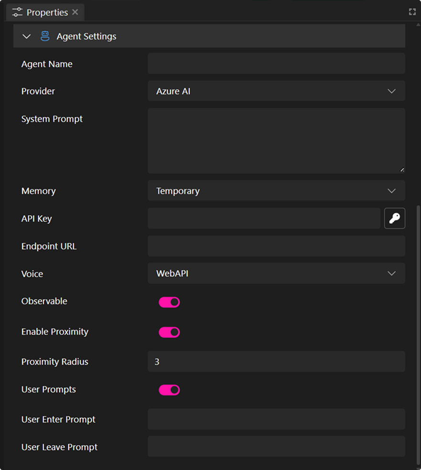The width and height of the screenshot is (421, 470).
Task: Collapse the Agent Settings section
Action: click(26, 36)
